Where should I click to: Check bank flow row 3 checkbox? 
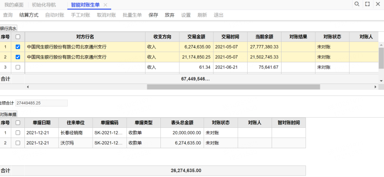[x=18, y=67]
